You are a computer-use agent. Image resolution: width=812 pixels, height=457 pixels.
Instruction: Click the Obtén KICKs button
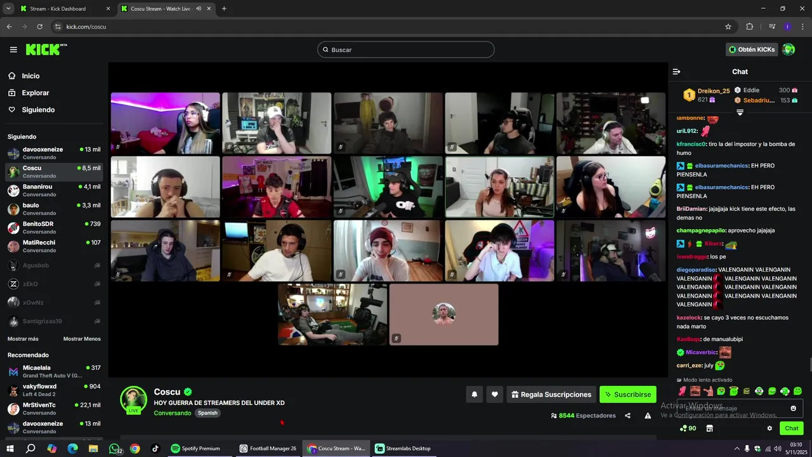(752, 50)
